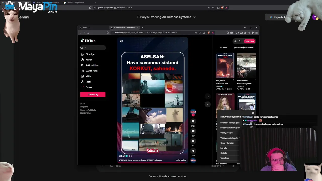Share the video with the arrow icon
Image resolution: width=322 pixels, height=181 pixels.
coord(193,151)
